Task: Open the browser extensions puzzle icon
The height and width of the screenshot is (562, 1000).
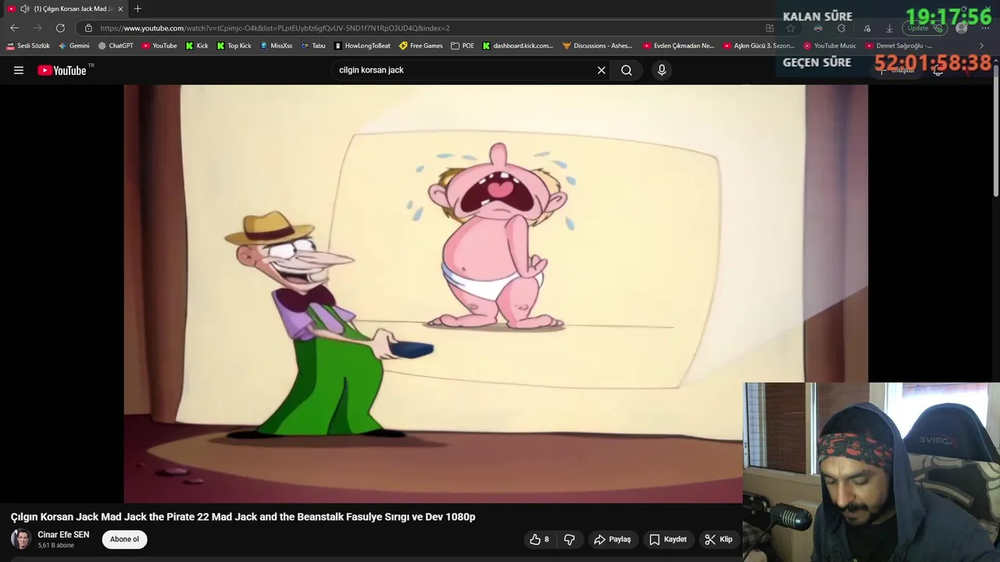Action: coord(841,28)
